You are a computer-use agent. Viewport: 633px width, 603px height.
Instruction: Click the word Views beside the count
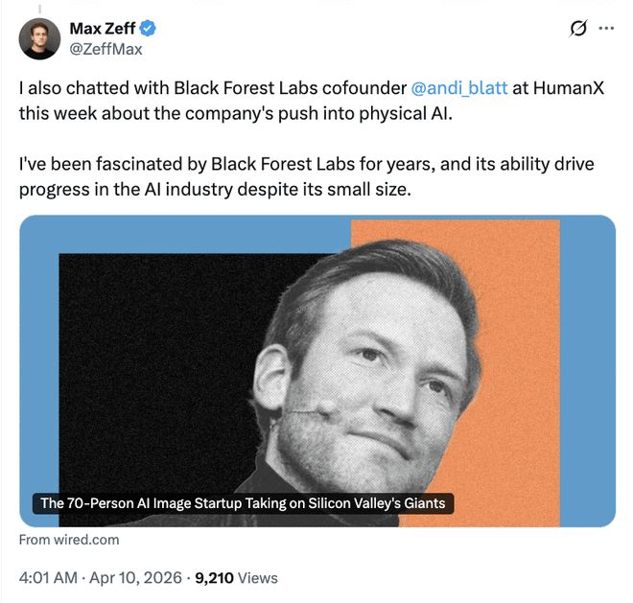[257, 578]
